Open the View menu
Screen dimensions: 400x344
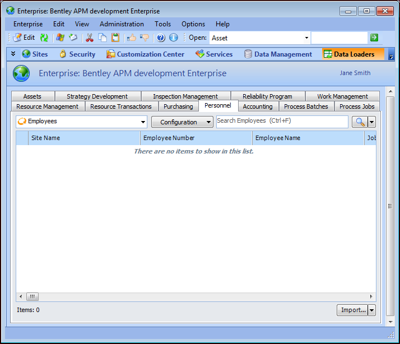pos(82,24)
